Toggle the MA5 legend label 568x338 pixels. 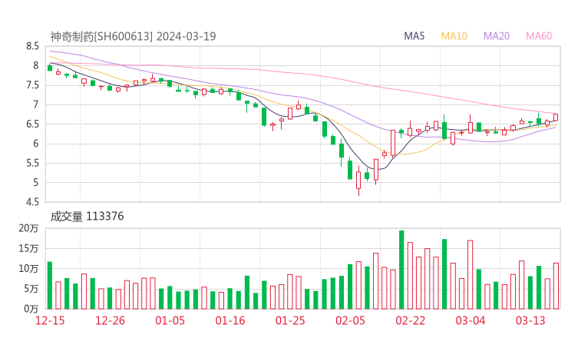(414, 36)
